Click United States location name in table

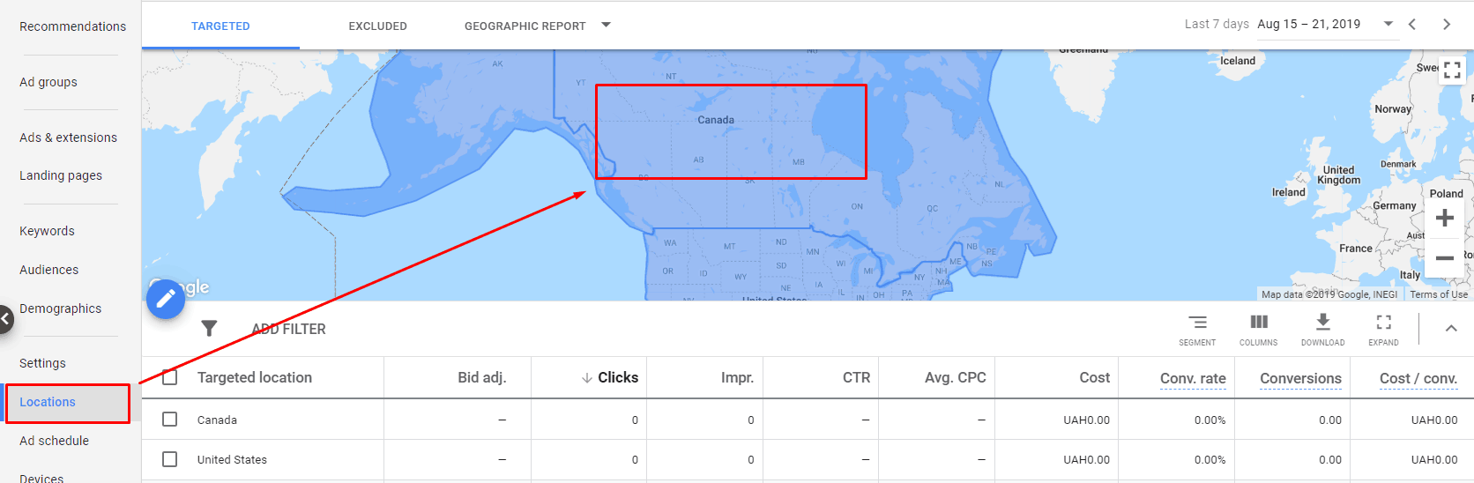(x=232, y=459)
